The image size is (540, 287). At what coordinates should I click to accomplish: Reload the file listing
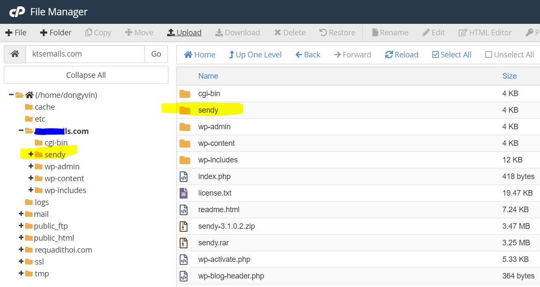click(401, 55)
